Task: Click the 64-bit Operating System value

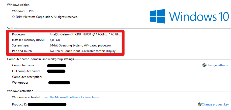Action: [80, 45]
